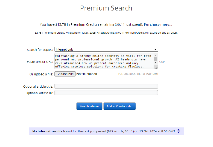Click the help question mark icon
The width and height of the screenshot is (213, 147).
[x=178, y=131]
